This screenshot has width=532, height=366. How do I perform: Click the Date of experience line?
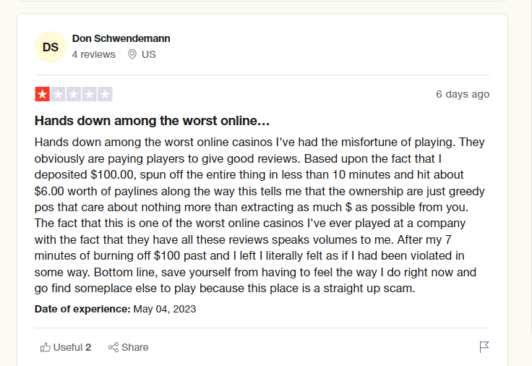[115, 309]
